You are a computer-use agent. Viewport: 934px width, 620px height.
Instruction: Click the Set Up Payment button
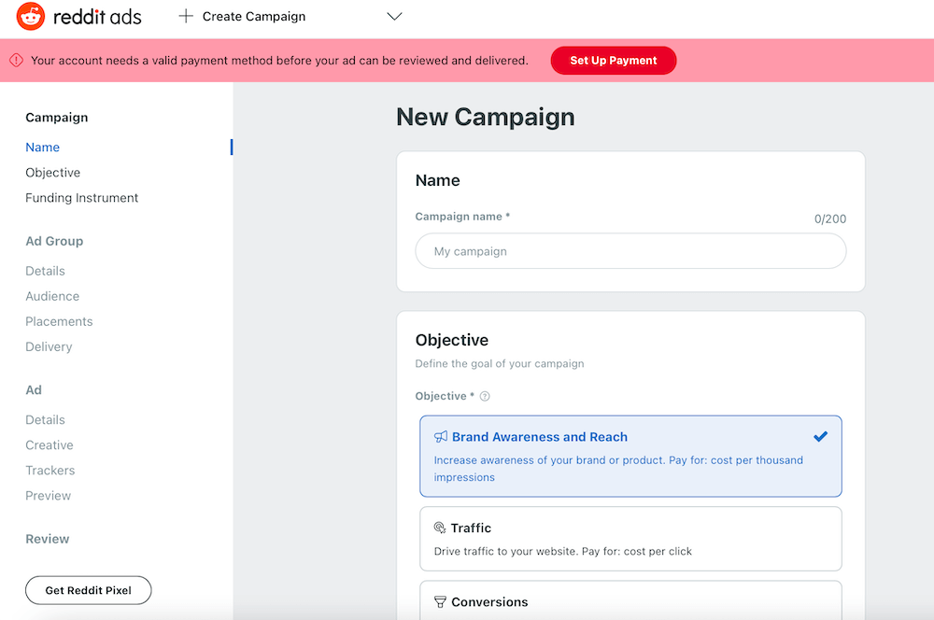click(614, 60)
